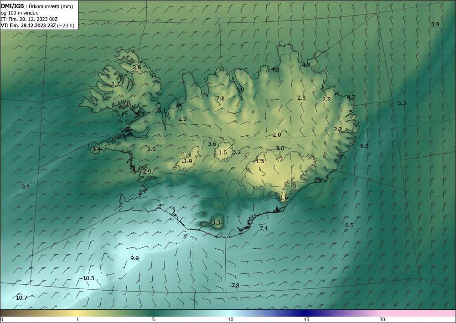Click the 5.1 value in Hrútafjörður bay
This screenshot has width=456, height=323.
162,110
